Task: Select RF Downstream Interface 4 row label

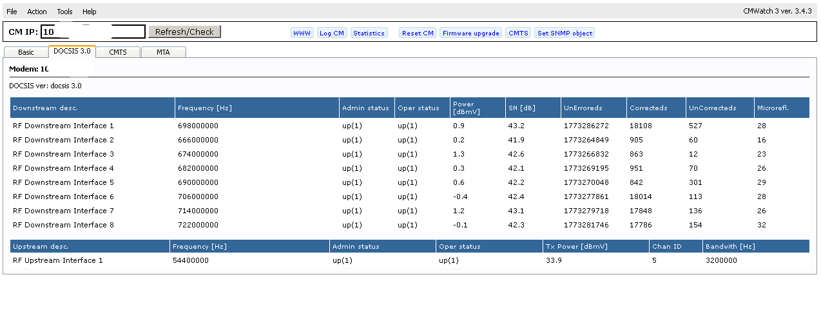Action: [x=63, y=168]
